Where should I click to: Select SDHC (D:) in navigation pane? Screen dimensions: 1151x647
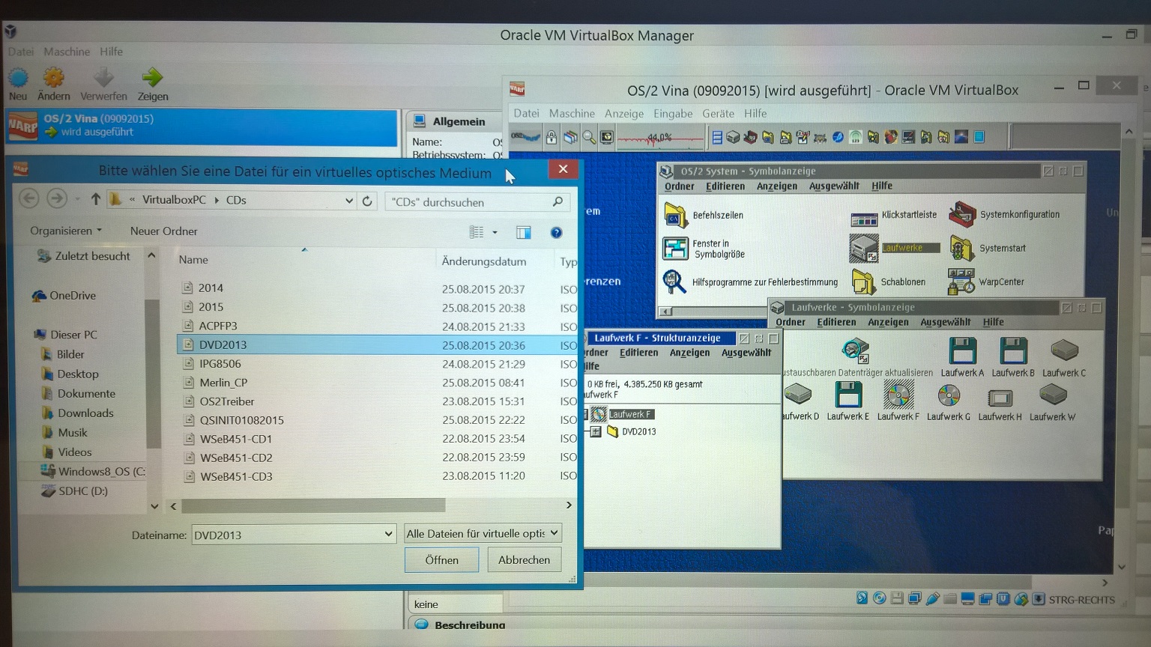[x=75, y=491]
